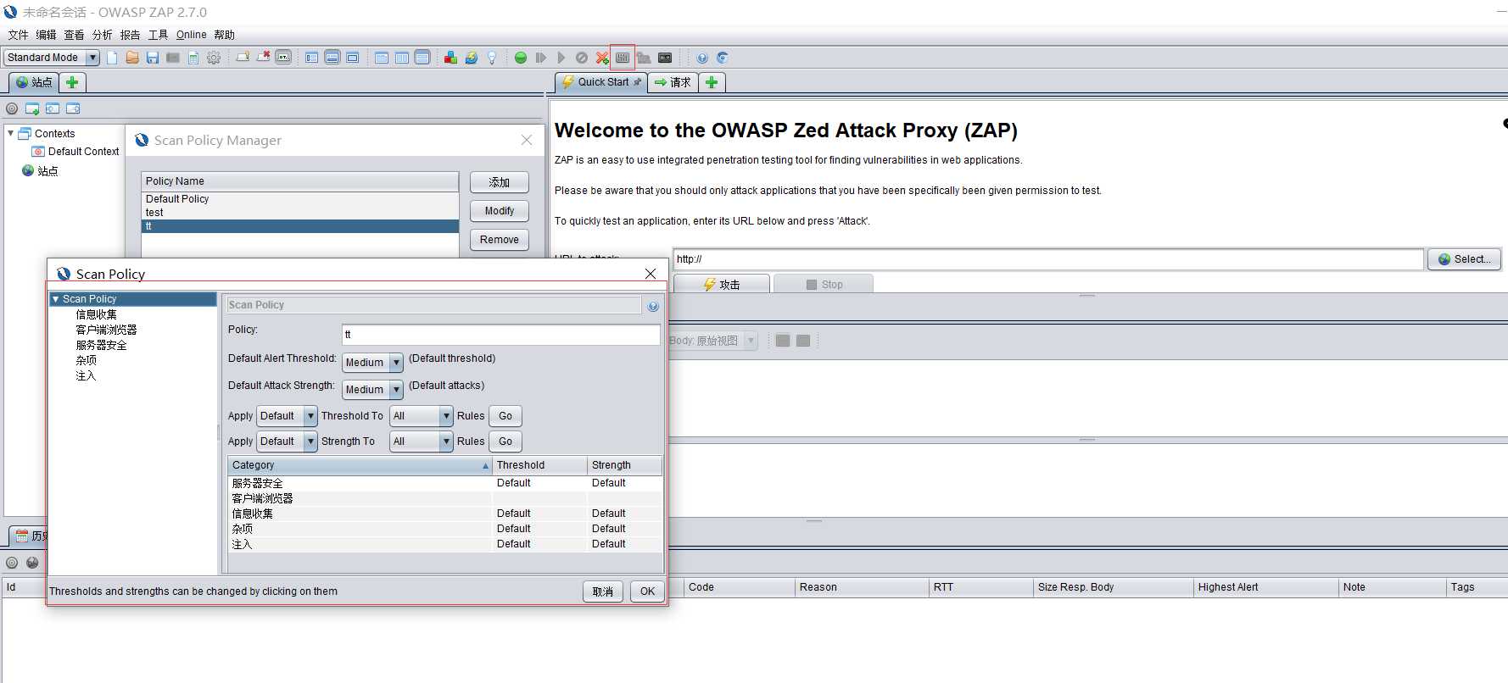Open the 工具 menu

[x=158, y=35]
